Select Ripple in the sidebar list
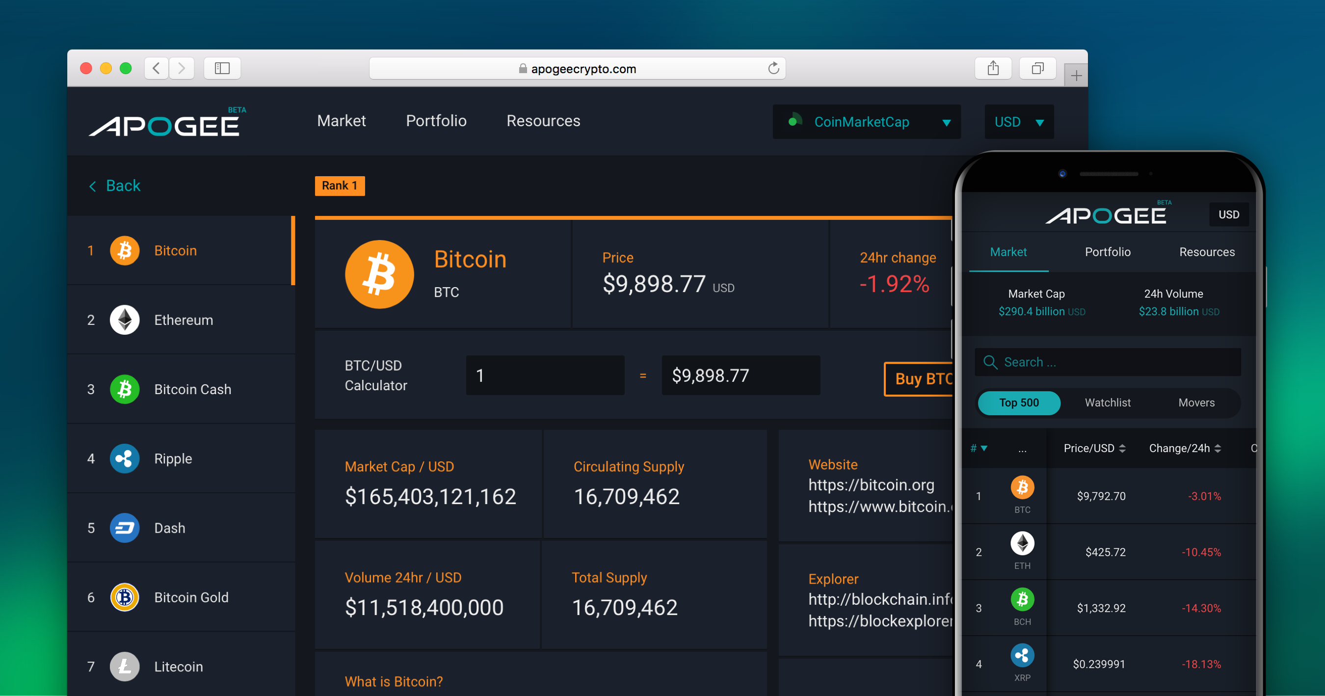Image resolution: width=1325 pixels, height=696 pixels. [181, 458]
